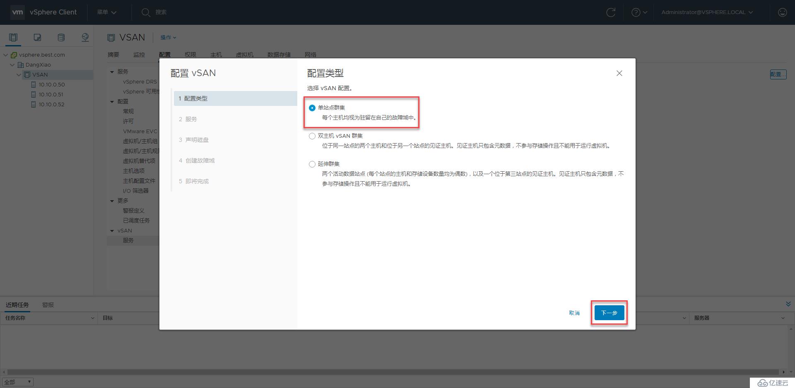Click the VSAN cluster icon in title
795x388 pixels.
111,38
